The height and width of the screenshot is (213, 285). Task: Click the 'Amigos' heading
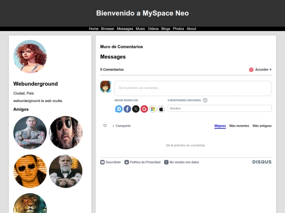click(21, 109)
